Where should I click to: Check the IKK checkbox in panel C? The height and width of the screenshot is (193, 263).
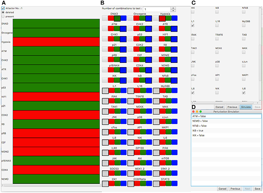click(193, 12)
